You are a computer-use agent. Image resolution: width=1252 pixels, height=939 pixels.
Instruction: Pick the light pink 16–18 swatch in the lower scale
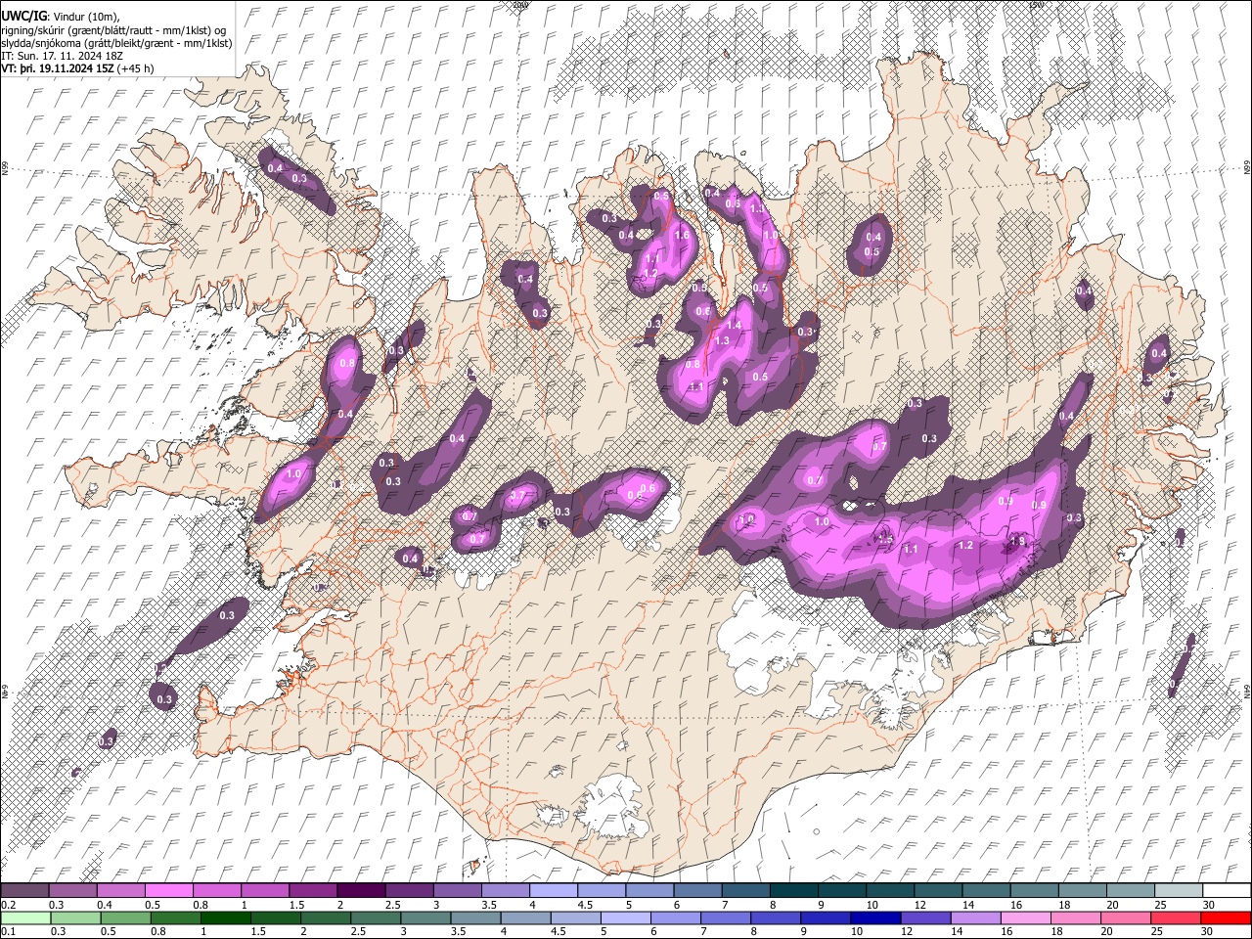[x=1026, y=918]
